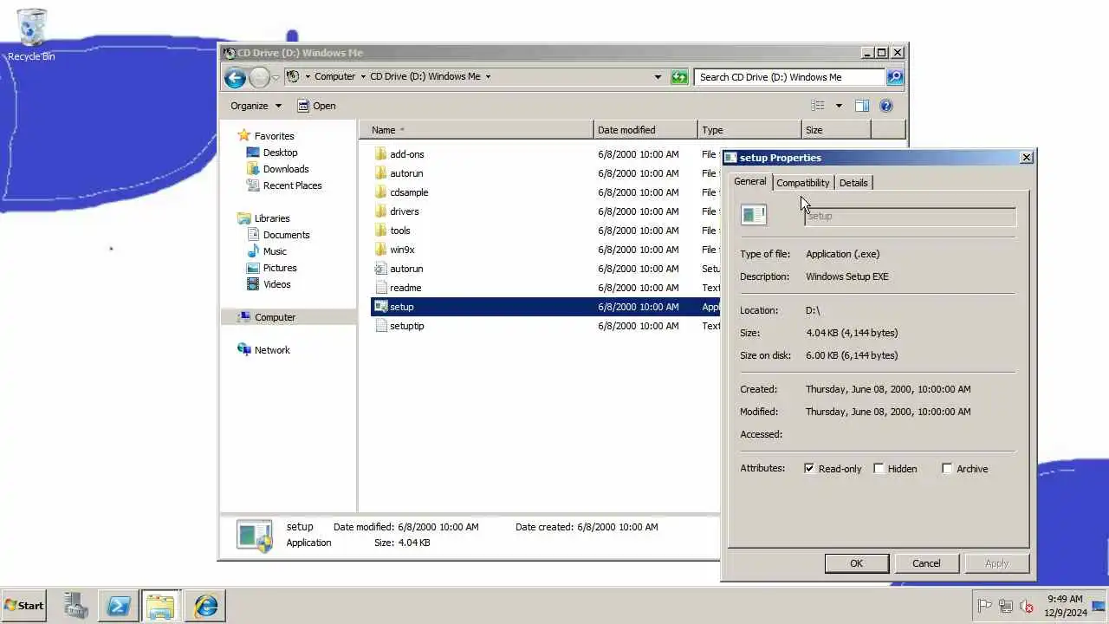Toggle the Archive attribute checkbox
The width and height of the screenshot is (1109, 624).
click(947, 469)
